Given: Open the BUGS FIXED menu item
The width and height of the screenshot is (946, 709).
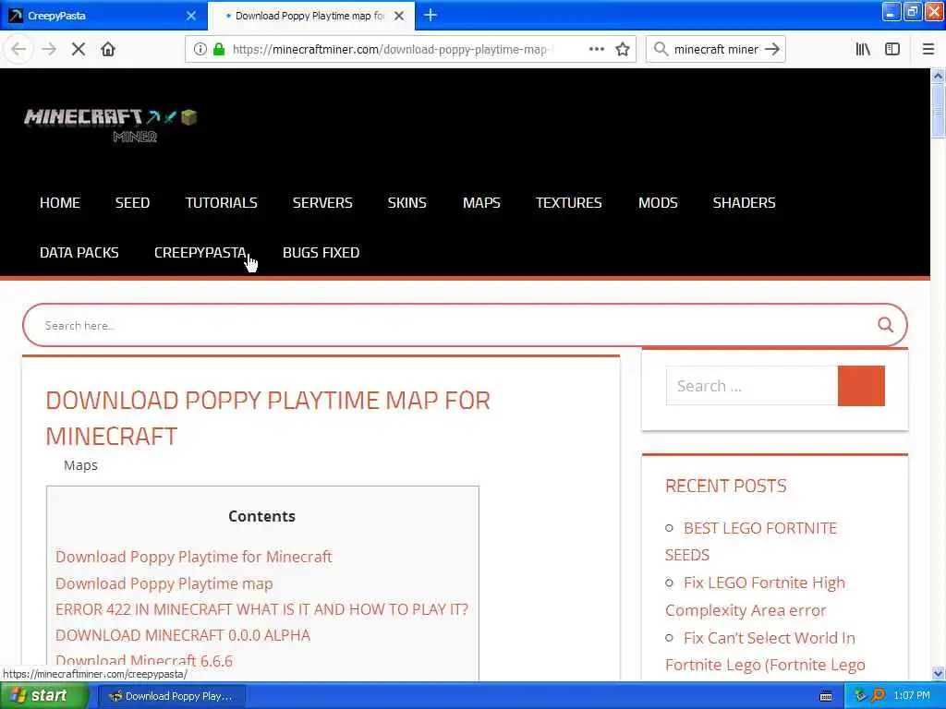Looking at the screenshot, I should coord(321,253).
